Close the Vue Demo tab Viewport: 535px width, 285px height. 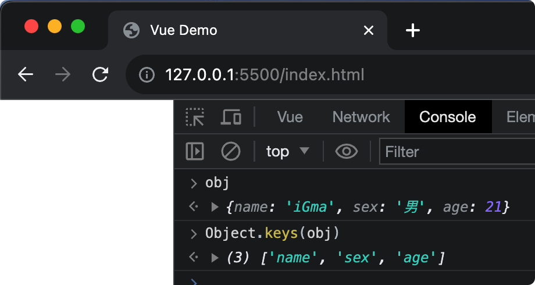368,30
